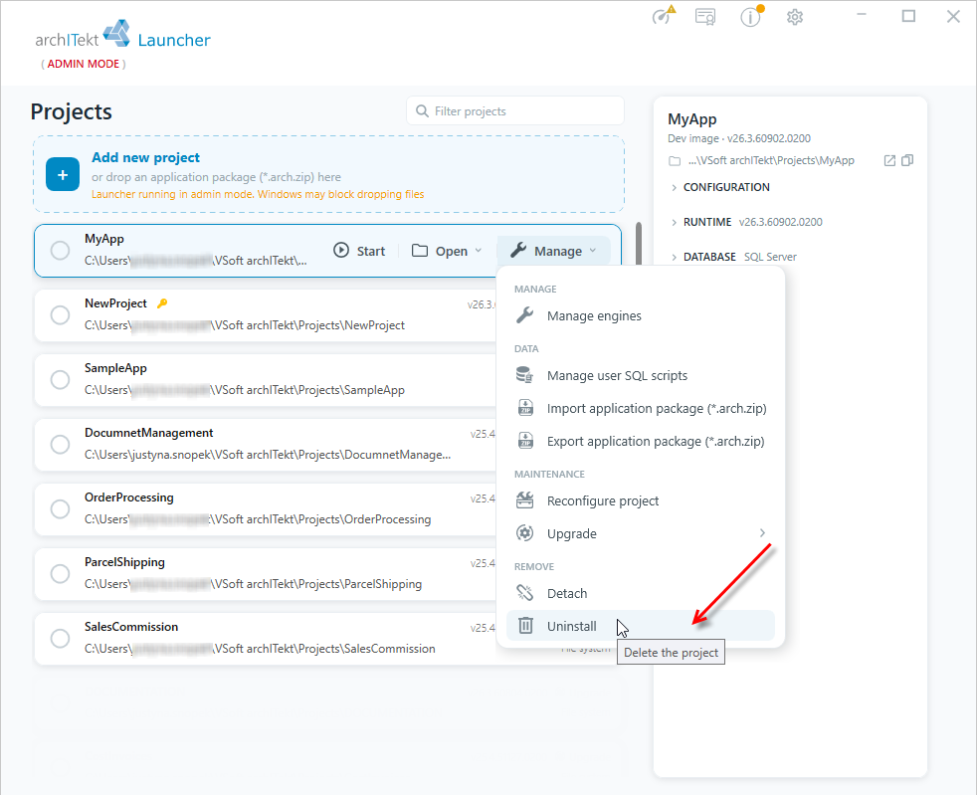Choose Import application package option
The image size is (977, 795).
(641, 409)
